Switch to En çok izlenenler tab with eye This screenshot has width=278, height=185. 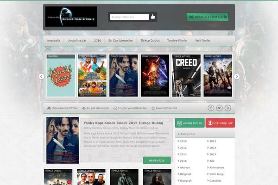[95, 108]
